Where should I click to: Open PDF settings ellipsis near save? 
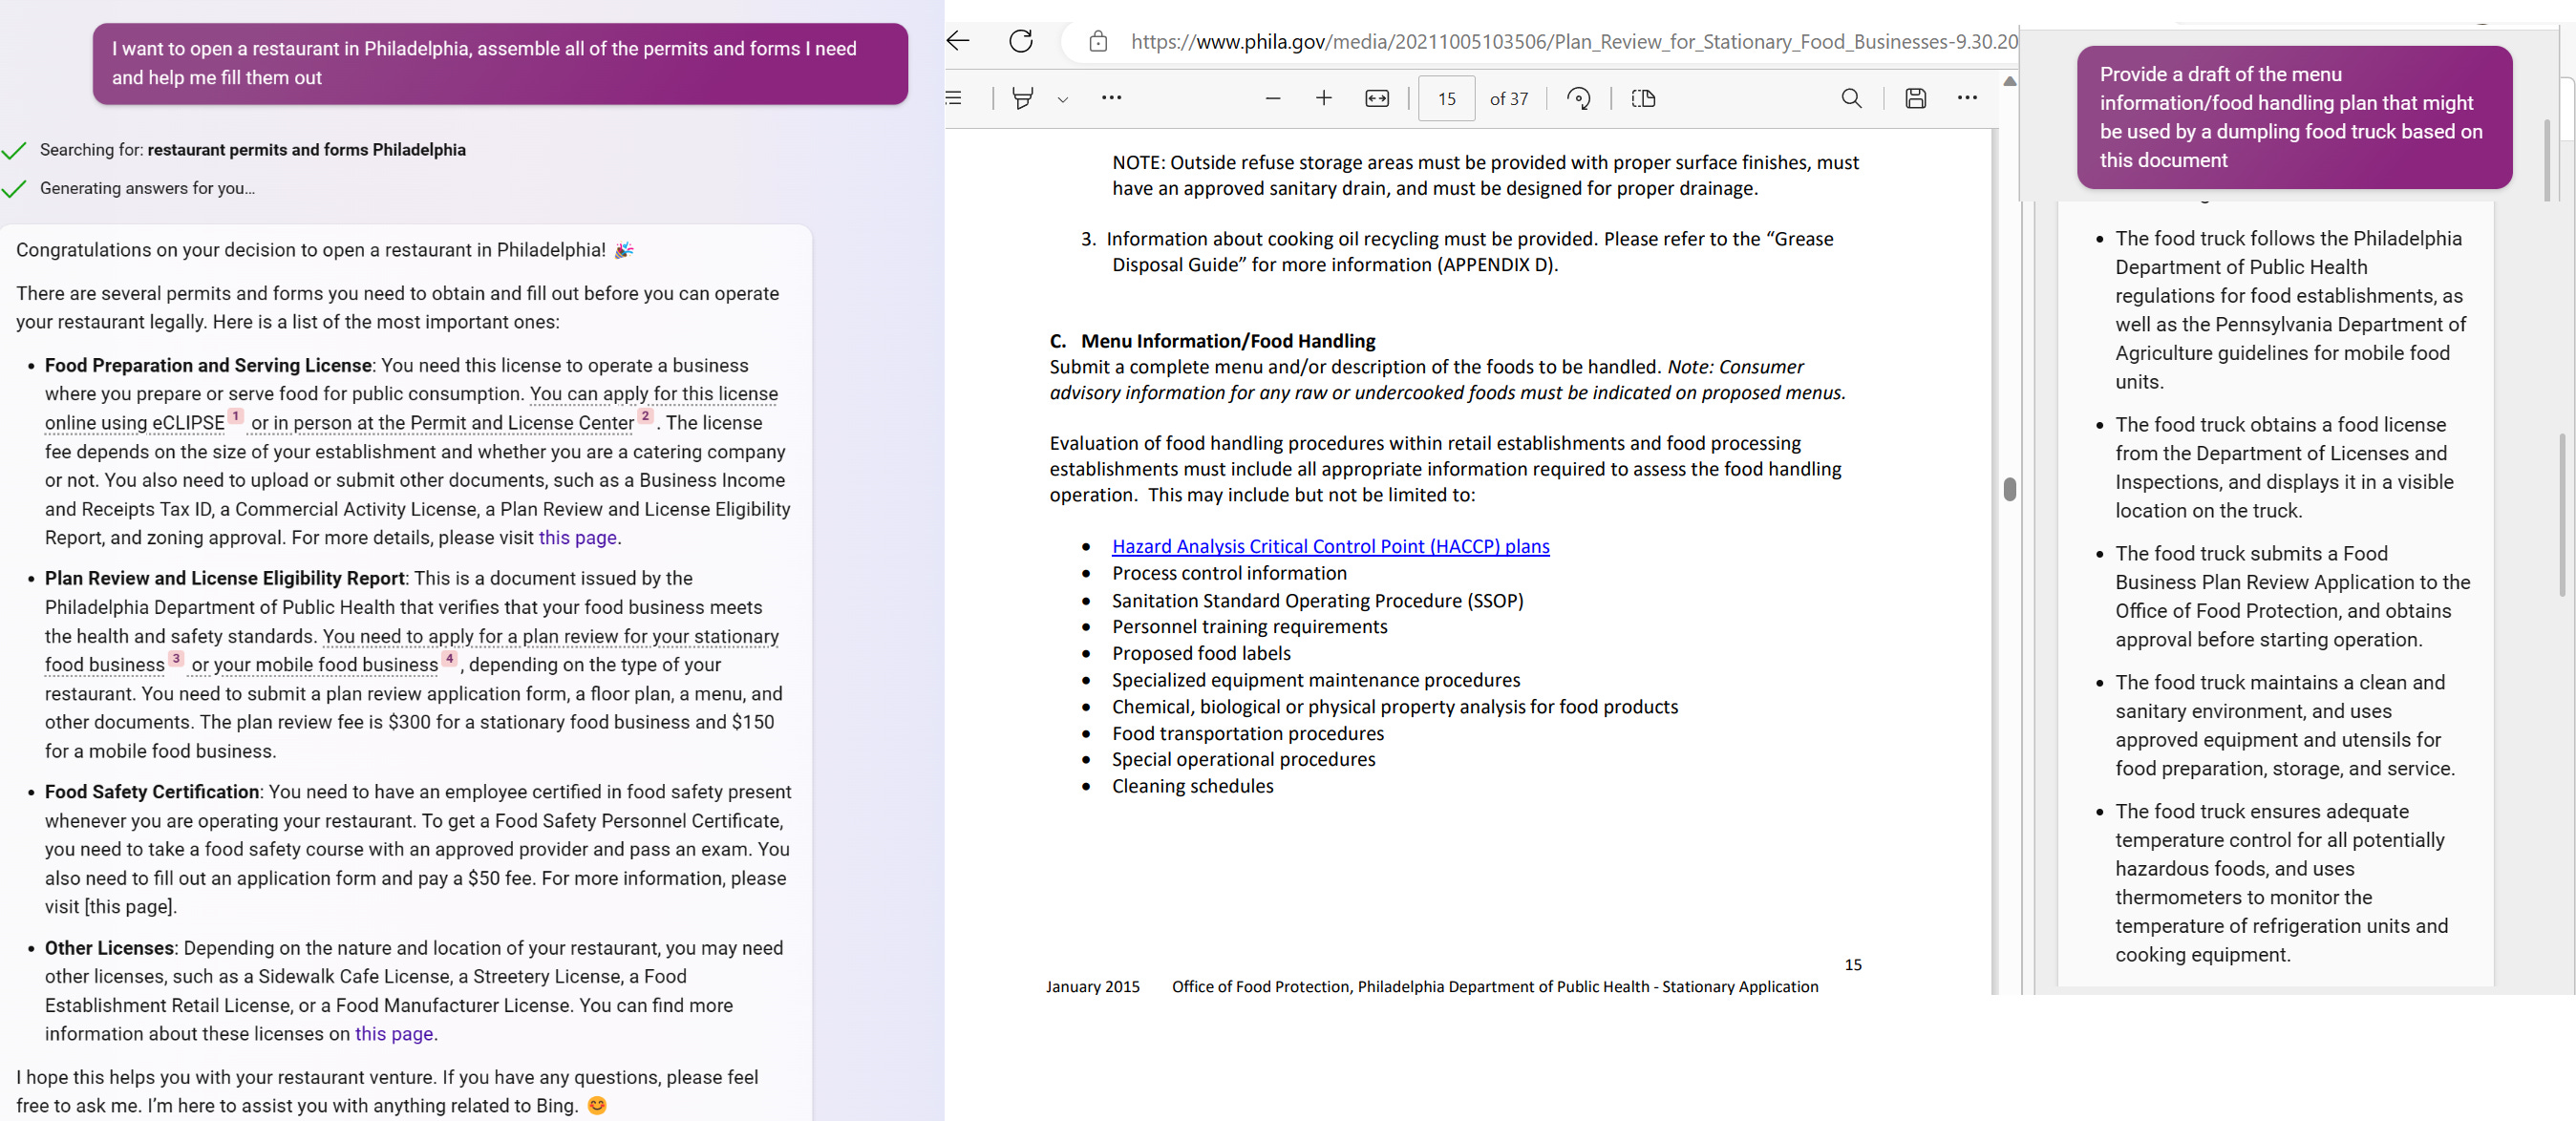pos(1967,98)
